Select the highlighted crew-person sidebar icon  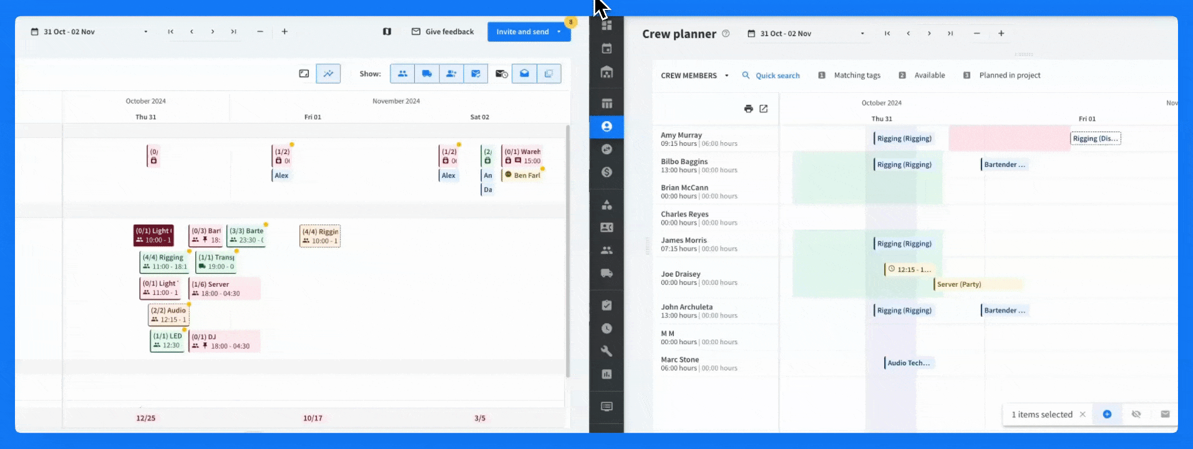(606, 127)
